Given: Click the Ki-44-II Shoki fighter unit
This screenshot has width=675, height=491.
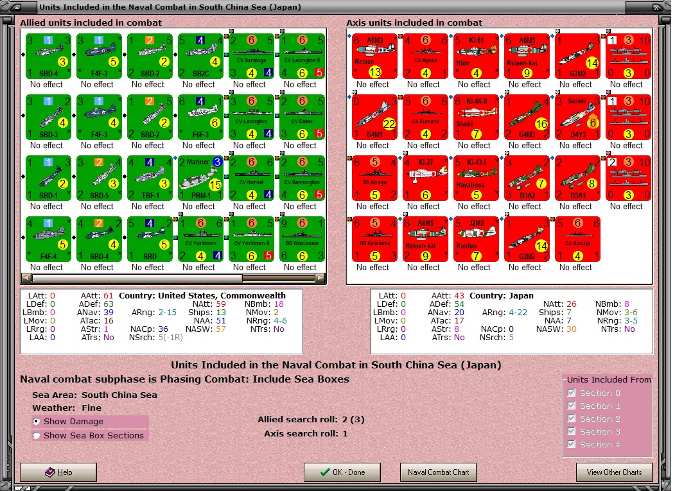Looking at the screenshot, I should tap(476, 117).
